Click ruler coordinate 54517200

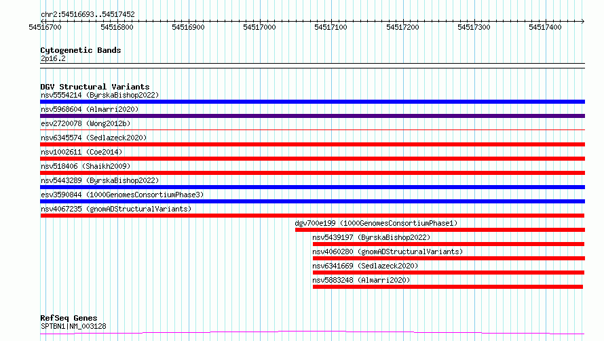(402, 27)
